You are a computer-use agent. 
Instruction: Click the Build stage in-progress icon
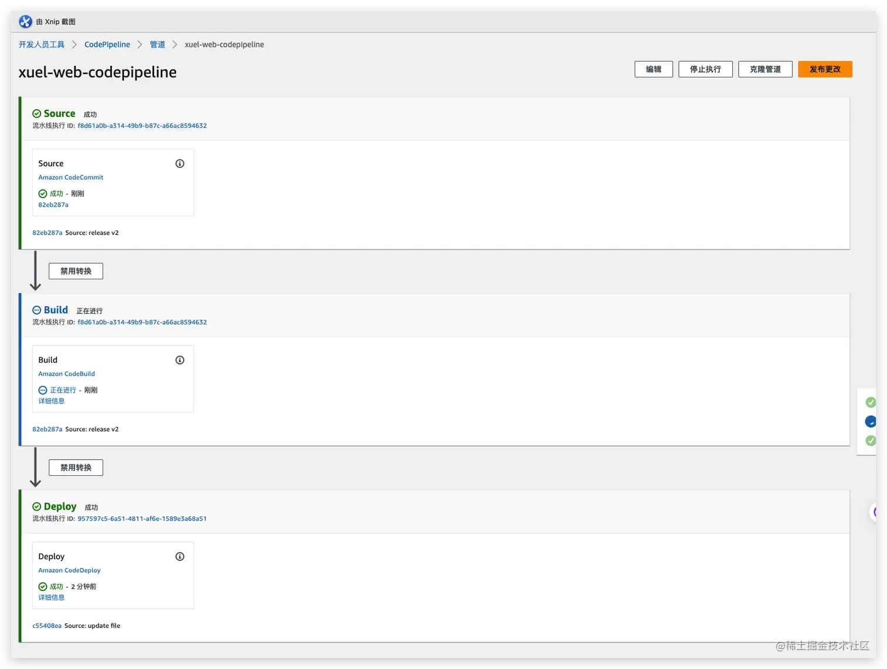point(36,310)
